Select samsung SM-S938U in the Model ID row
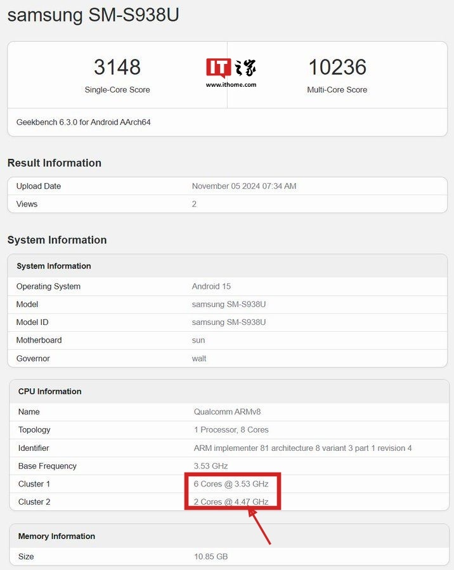This screenshot has height=570, width=454. coord(229,322)
